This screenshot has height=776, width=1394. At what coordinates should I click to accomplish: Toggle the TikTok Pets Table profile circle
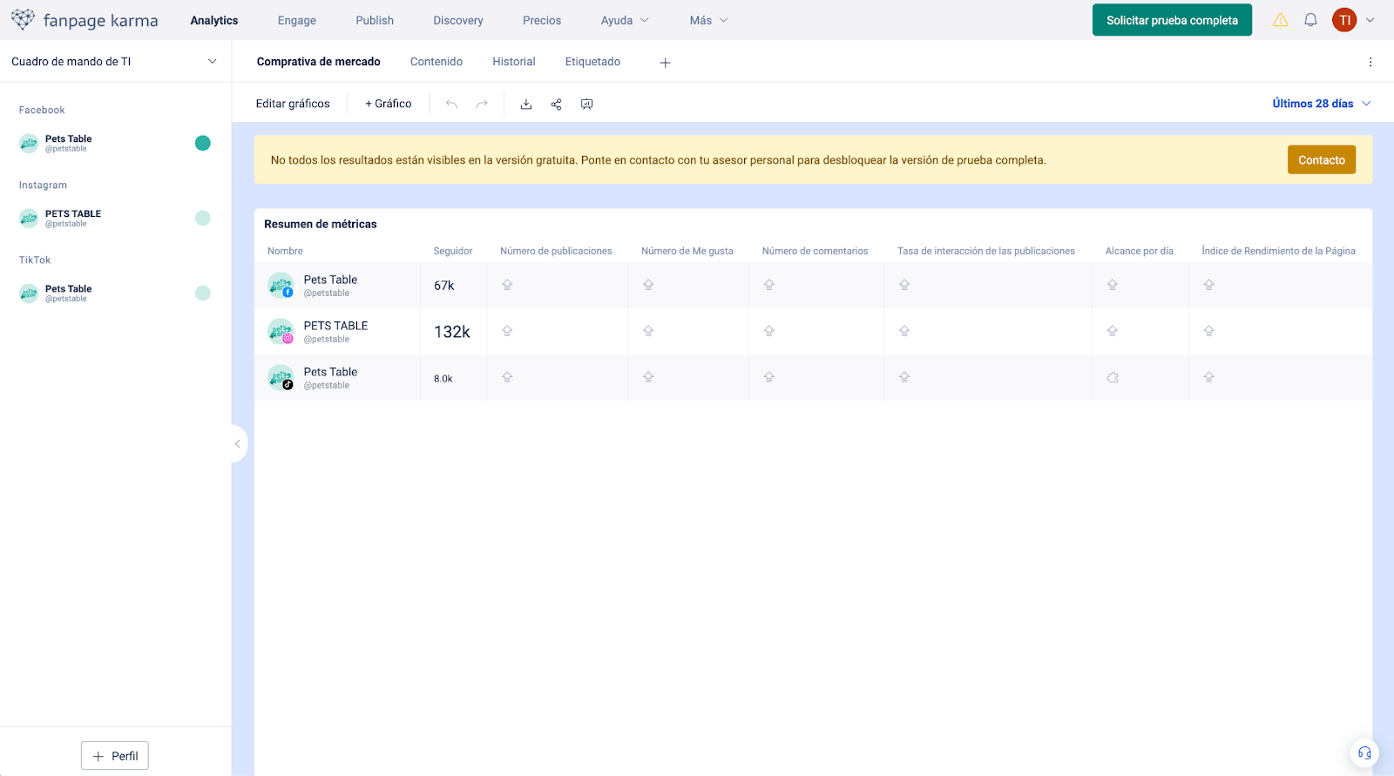pyautogui.click(x=203, y=294)
